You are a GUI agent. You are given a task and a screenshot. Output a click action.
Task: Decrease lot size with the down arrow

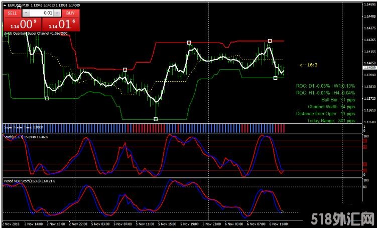pyautogui.click(x=26, y=13)
